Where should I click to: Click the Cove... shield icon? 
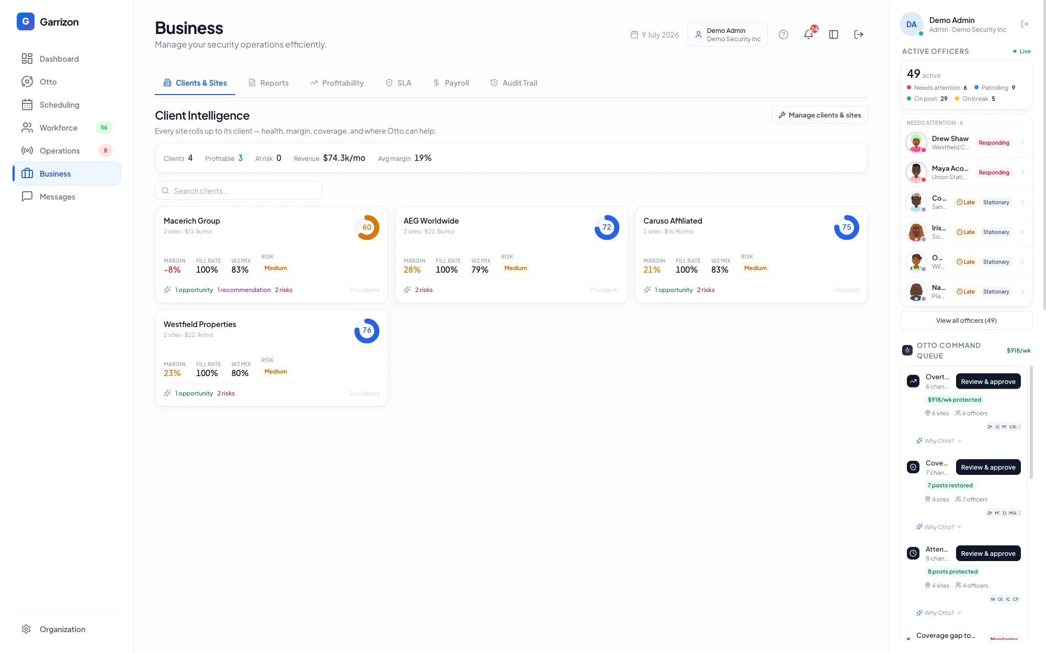(x=913, y=467)
